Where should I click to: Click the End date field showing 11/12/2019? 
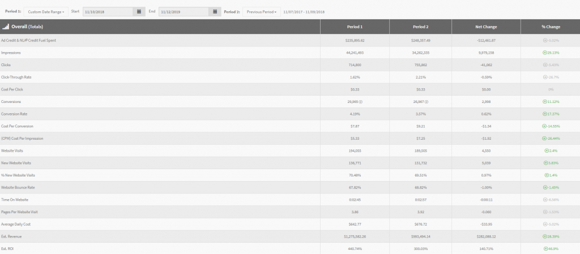(x=184, y=12)
